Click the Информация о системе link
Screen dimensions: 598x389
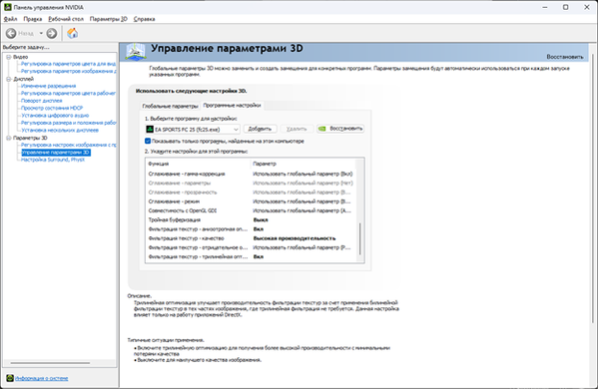[42, 378]
